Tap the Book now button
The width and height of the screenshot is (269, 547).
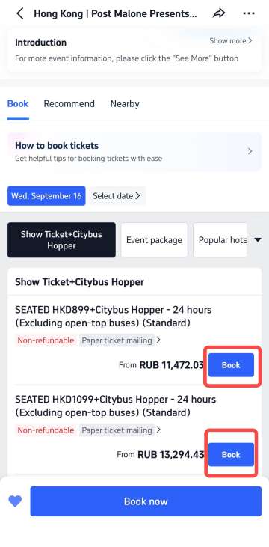(146, 501)
